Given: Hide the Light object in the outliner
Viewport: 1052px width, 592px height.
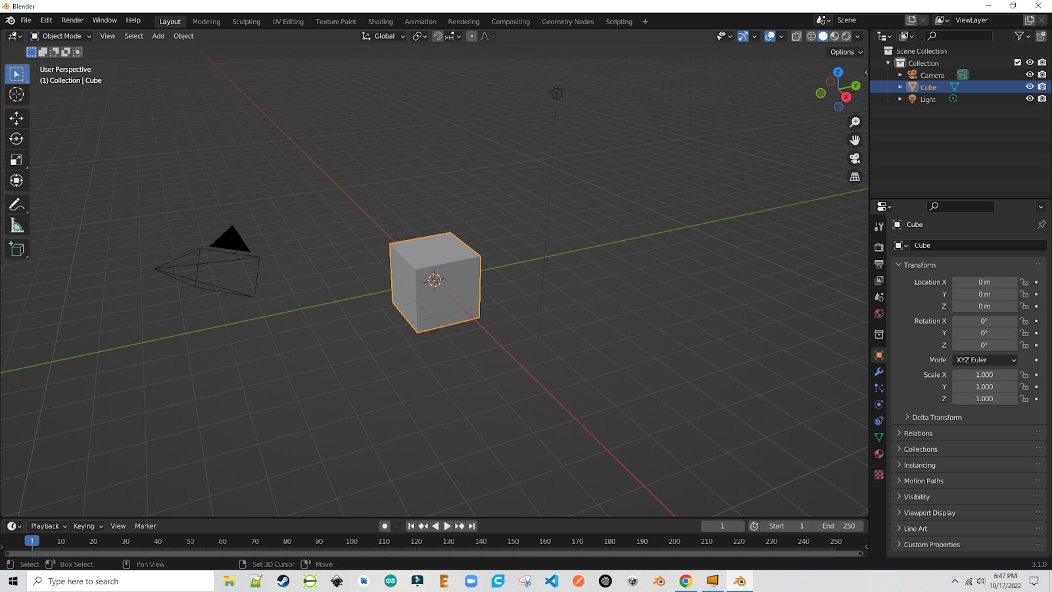Looking at the screenshot, I should click(x=1030, y=99).
